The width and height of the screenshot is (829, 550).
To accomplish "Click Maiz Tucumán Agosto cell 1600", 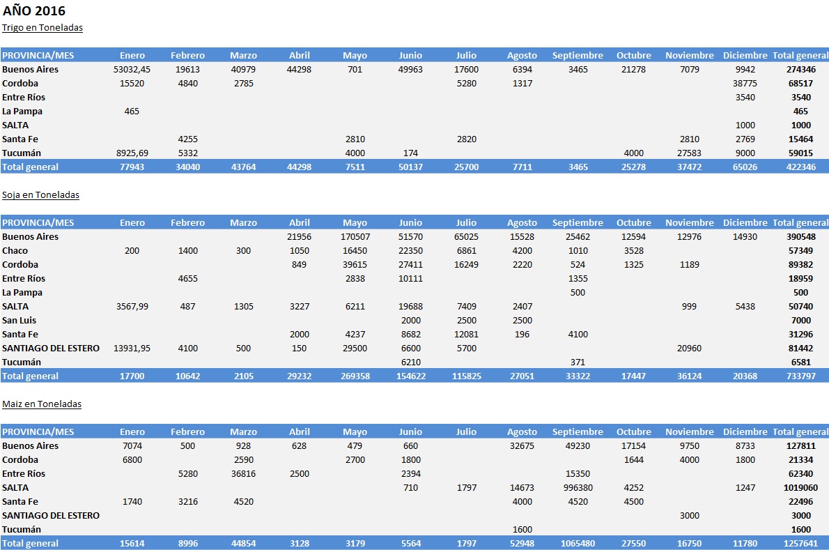I will (x=522, y=529).
